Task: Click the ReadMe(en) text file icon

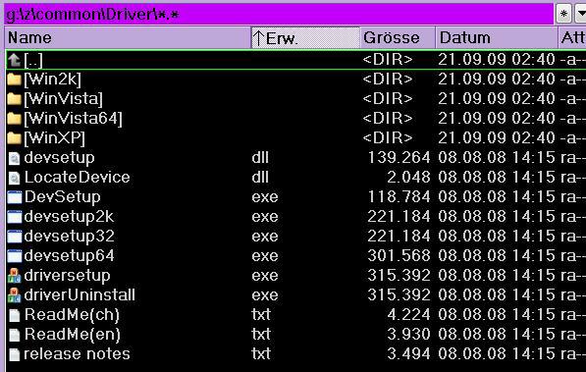Action: 14,335
